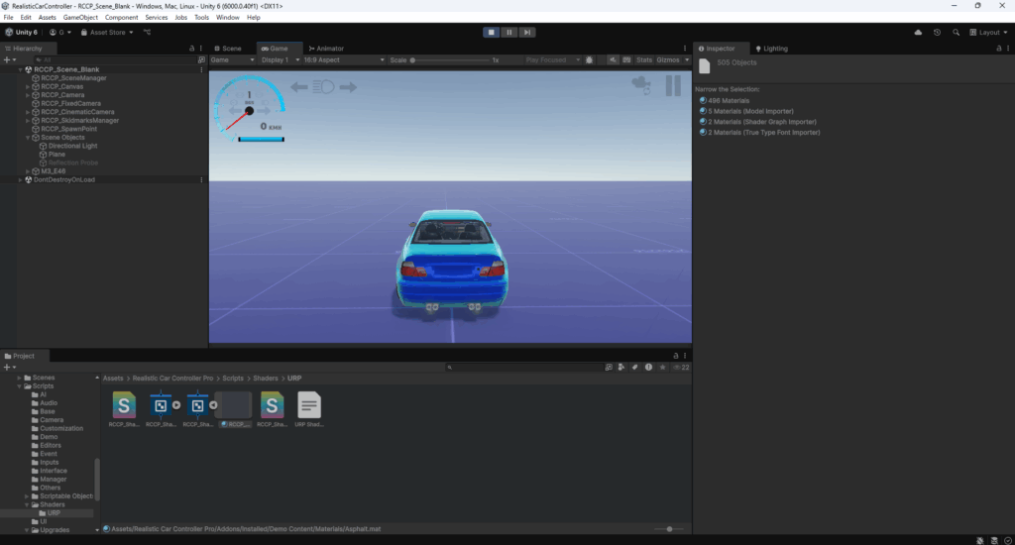
Task: Adjust the Game view Scale slider
Action: point(414,59)
